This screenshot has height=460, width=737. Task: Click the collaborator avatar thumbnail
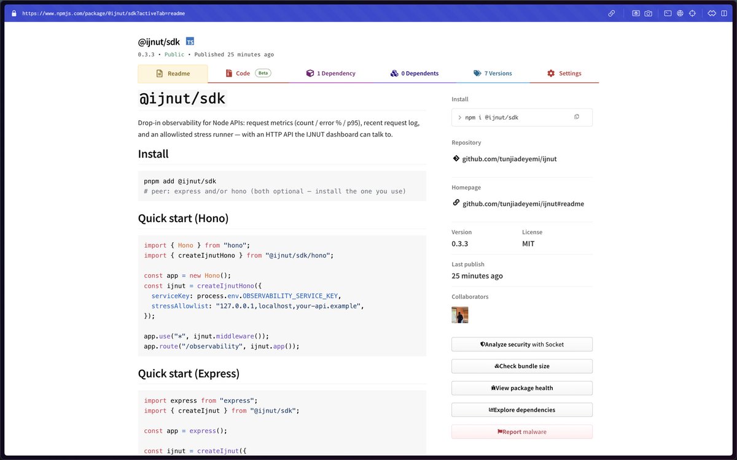coord(460,315)
